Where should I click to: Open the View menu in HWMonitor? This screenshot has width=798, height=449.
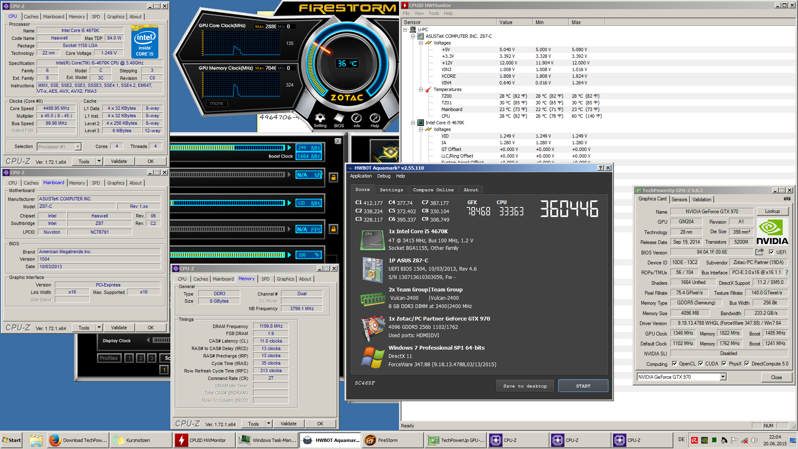coord(419,13)
